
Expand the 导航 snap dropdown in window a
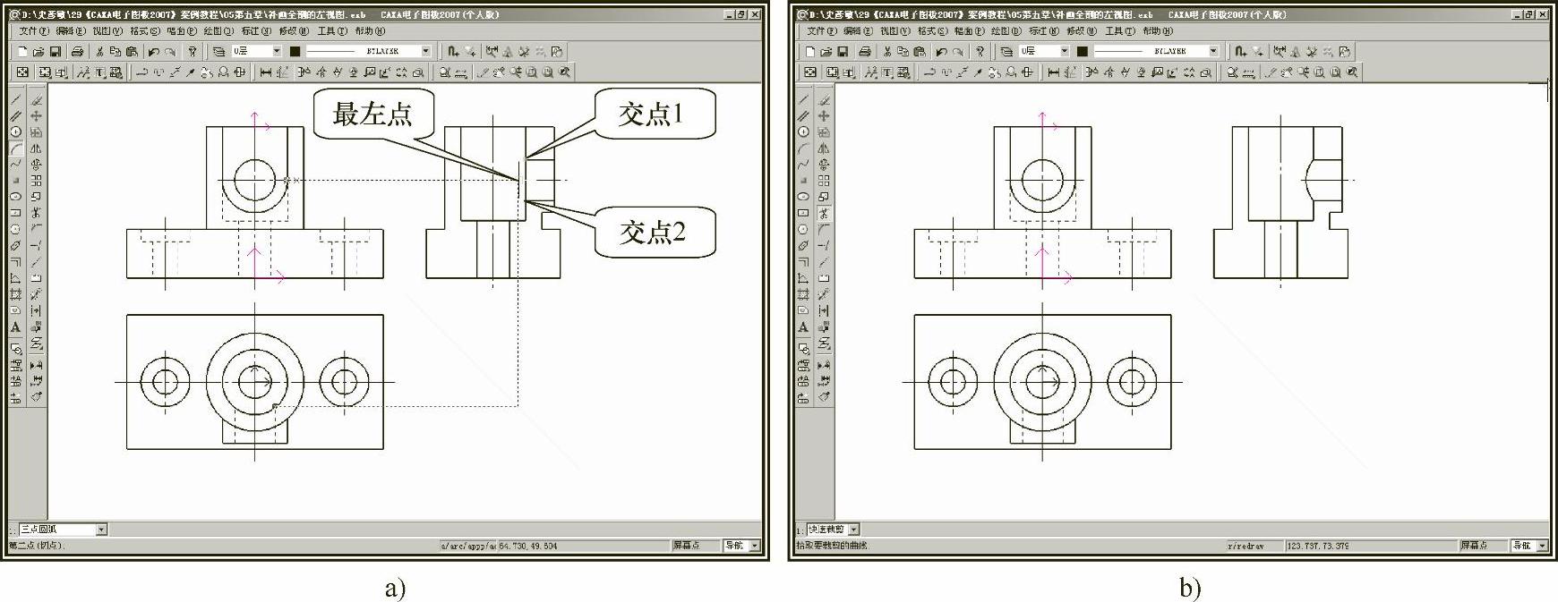click(x=755, y=546)
